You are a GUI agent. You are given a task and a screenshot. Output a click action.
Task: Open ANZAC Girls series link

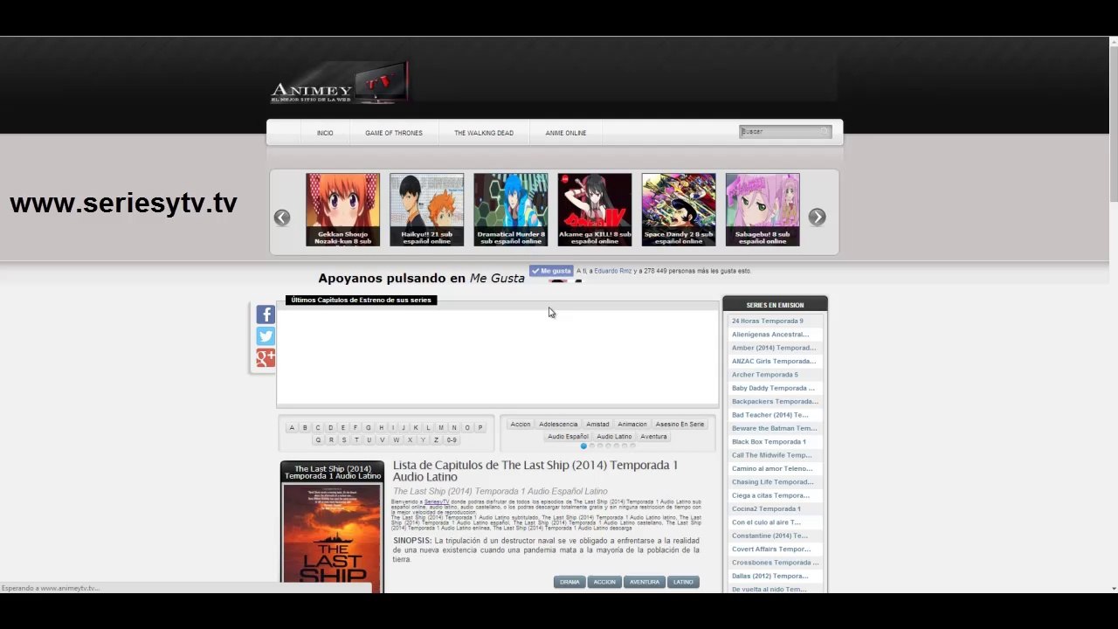pos(774,362)
